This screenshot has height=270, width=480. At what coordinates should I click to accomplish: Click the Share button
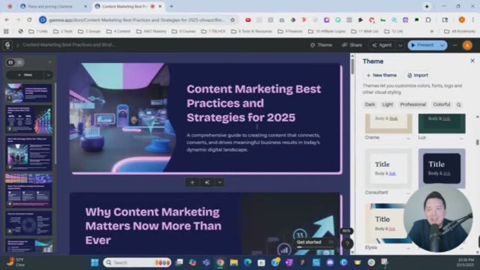pos(352,45)
